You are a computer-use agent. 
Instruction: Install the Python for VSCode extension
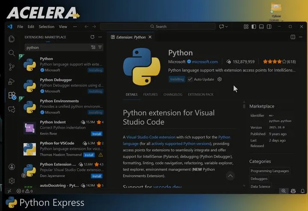coord(89,155)
